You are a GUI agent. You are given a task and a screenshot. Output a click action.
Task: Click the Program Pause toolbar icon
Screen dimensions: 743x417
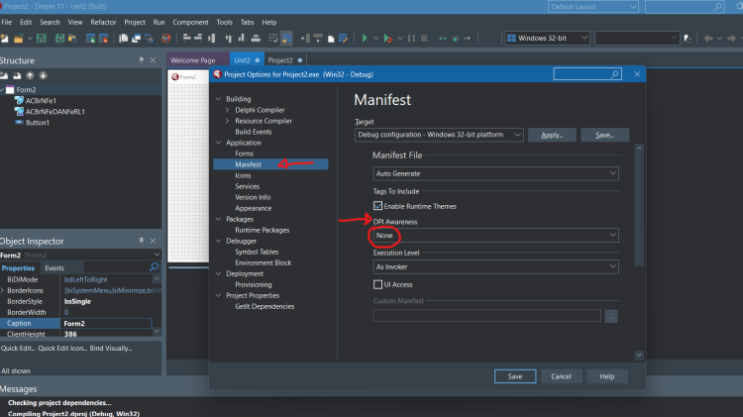[x=411, y=39]
